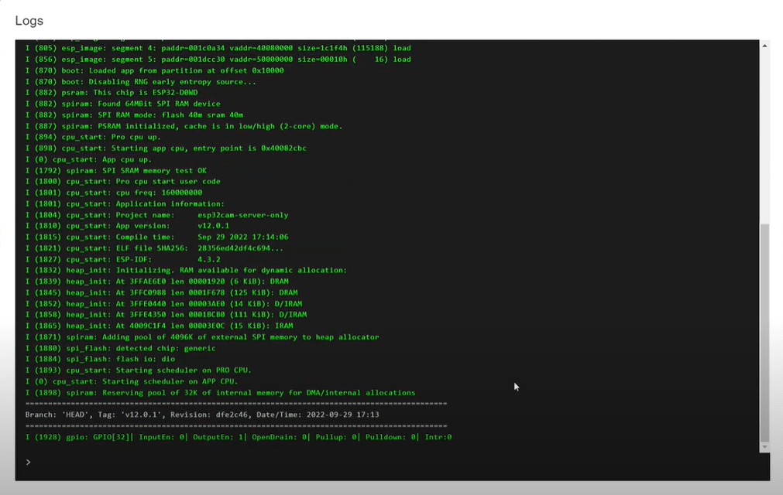Image resolution: width=783 pixels, height=495 pixels.
Task: Click the 'cpu freq: 160000000' log line
Action: click(x=113, y=193)
